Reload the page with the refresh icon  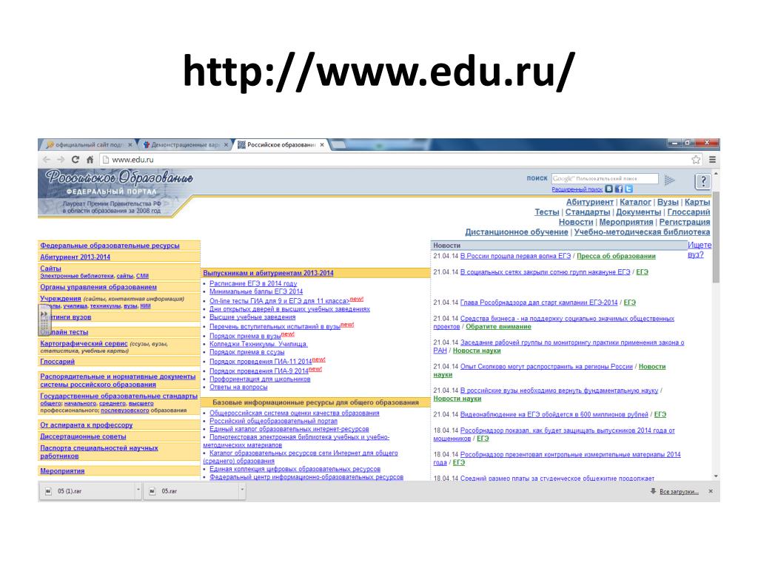pos(76,160)
